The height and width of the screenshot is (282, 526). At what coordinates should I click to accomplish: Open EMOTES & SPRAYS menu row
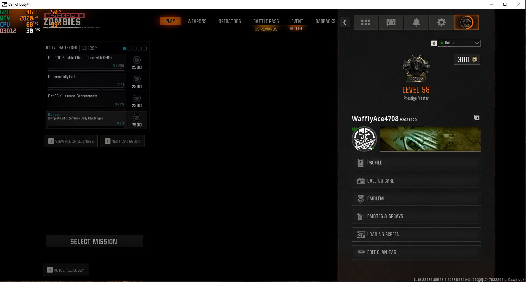pyautogui.click(x=416, y=216)
